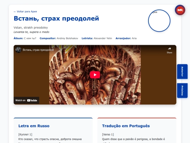Open video title Встань, страх преодолей

pyautogui.click(x=38, y=50)
